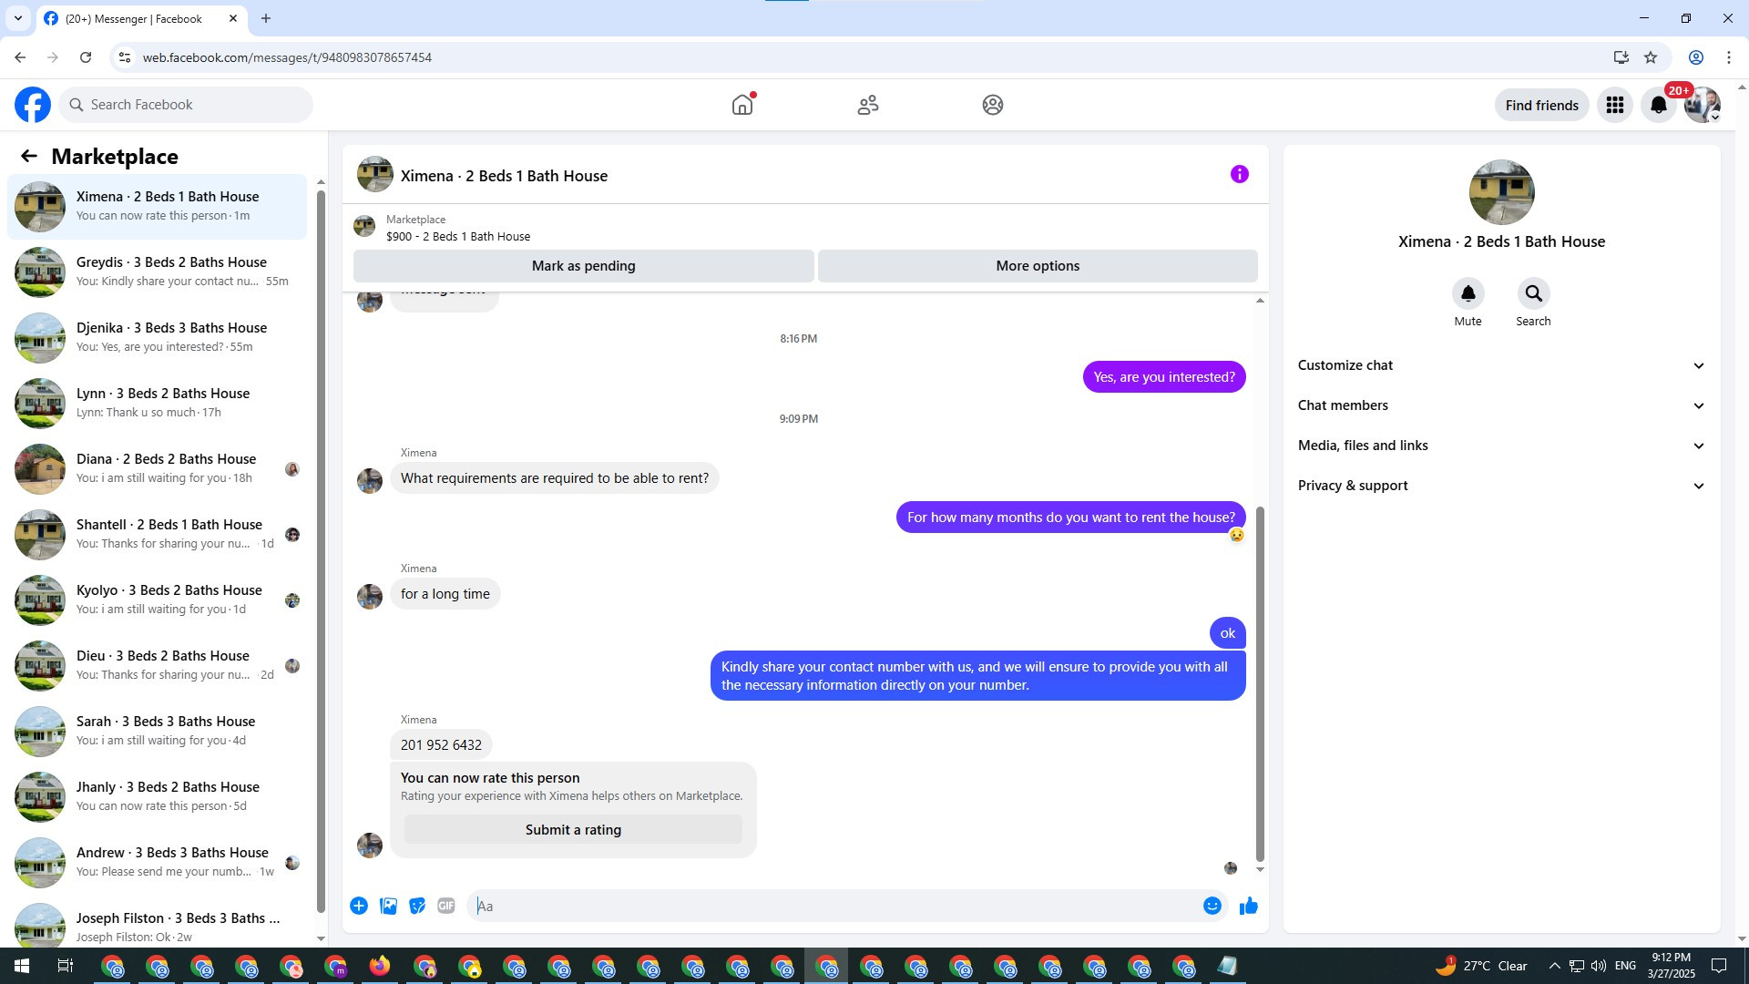Go to the Facebook home logo
This screenshot has height=984, width=1749.
33,105
